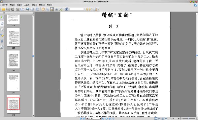The image size is (198, 120).
Task: Go to the next page using the status bar button
Action: (103, 118)
